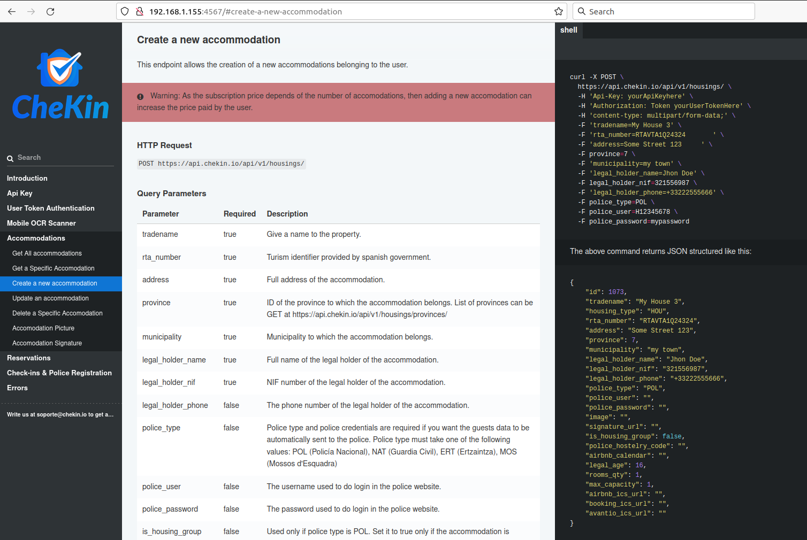Click the CheKin logo
Viewport: 807px width, 540px height.
coord(60,84)
